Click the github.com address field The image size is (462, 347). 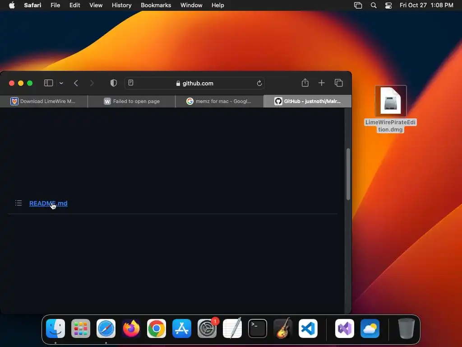point(194,83)
